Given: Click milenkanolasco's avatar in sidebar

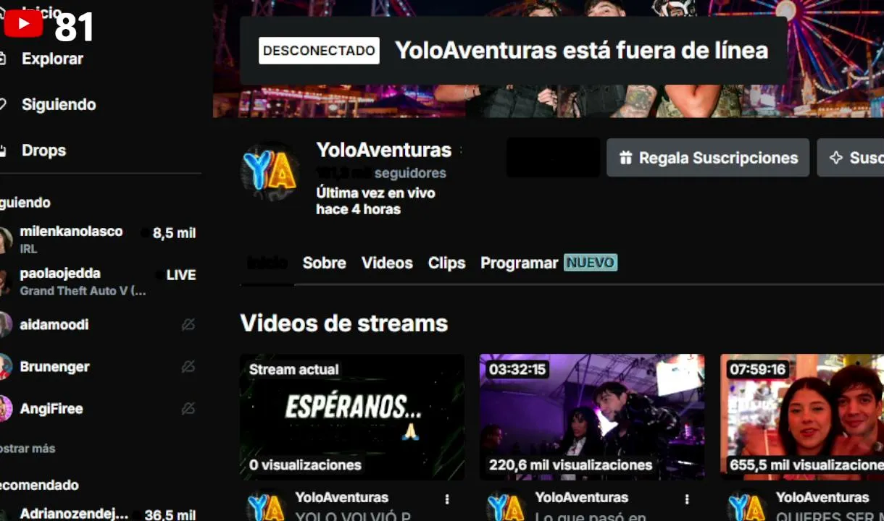Looking at the screenshot, I should pyautogui.click(x=5, y=240).
